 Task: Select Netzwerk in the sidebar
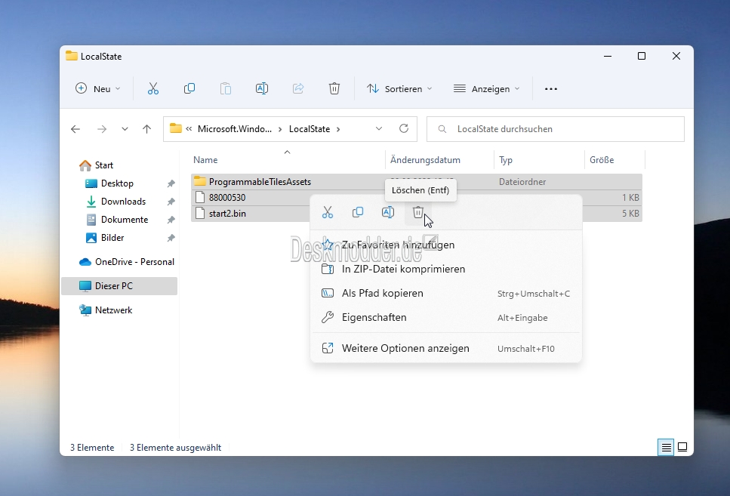pyautogui.click(x=113, y=310)
